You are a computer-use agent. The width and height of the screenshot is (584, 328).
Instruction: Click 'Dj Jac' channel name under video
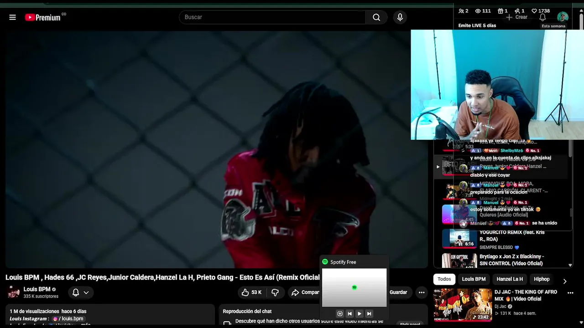501,307
